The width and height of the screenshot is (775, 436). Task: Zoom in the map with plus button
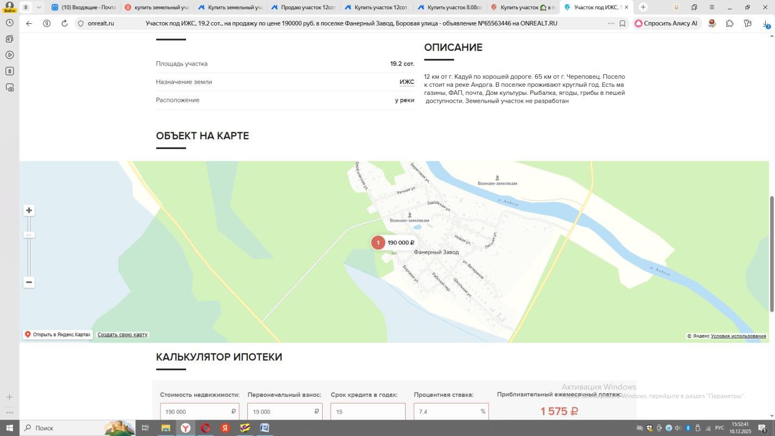(x=29, y=210)
